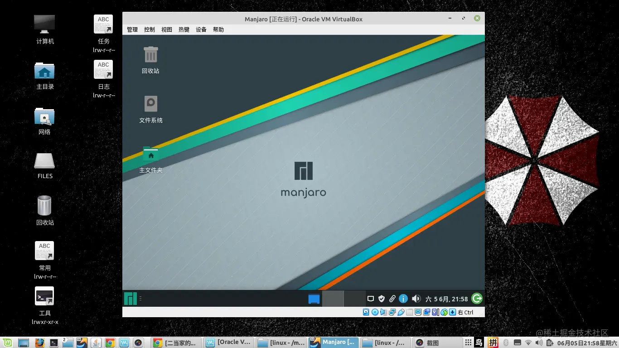Click the show desktop launcher in host taskbar
Viewport: 619px width, 348px height.
pos(23,343)
